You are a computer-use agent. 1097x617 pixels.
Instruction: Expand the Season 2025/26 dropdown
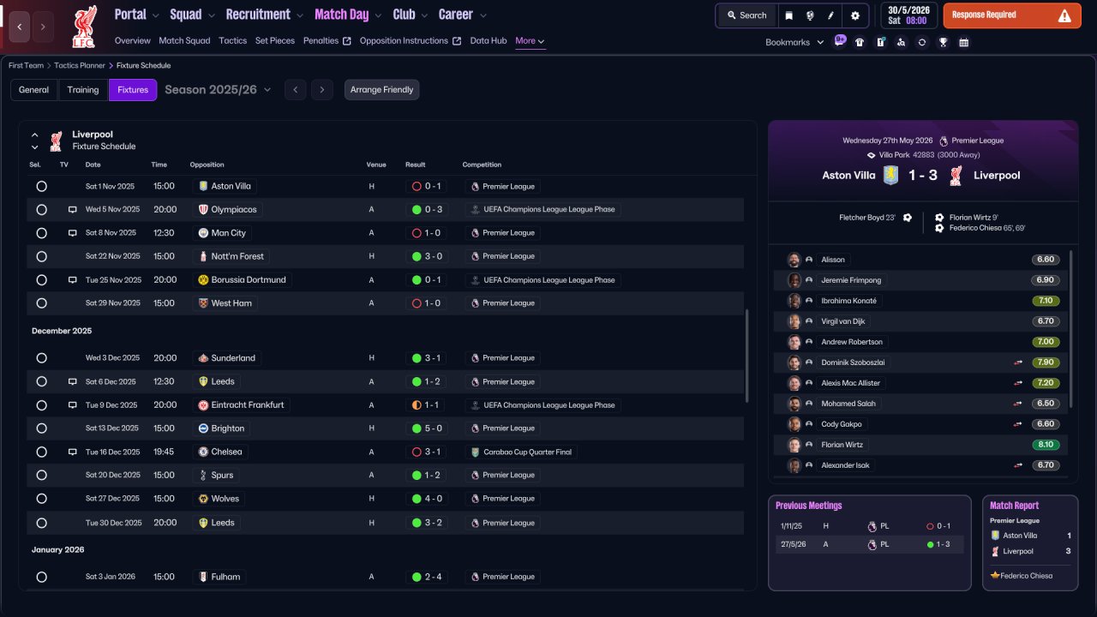click(x=218, y=90)
